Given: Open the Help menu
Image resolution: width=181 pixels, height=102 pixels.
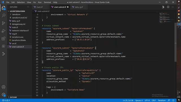Looking at the screenshot, I should [x=55, y=2].
